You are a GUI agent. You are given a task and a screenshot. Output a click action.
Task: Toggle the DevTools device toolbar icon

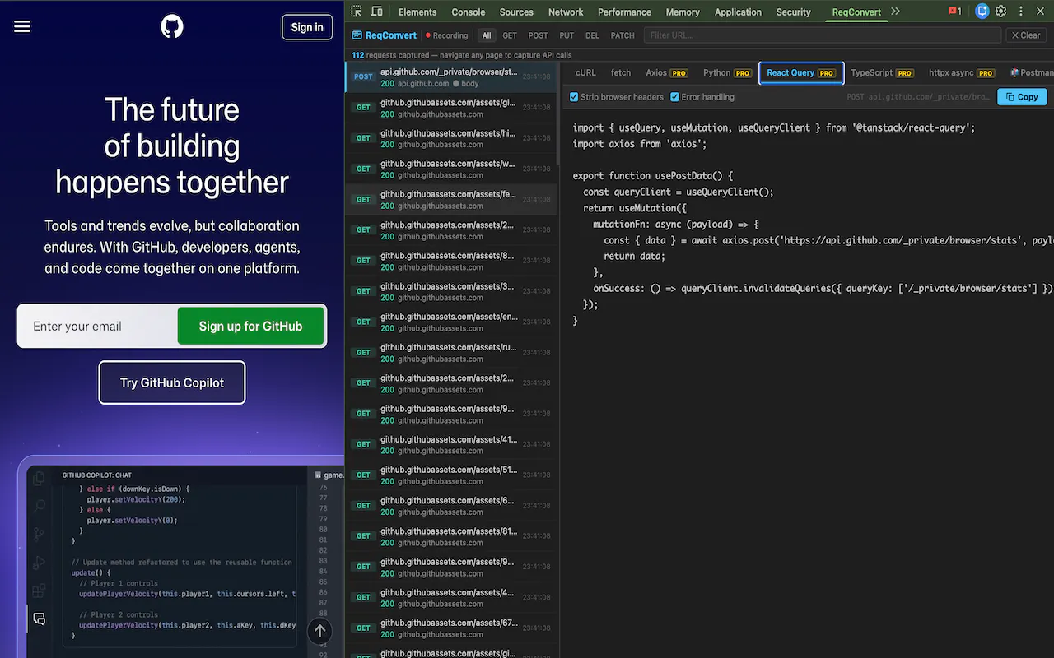pyautogui.click(x=376, y=12)
